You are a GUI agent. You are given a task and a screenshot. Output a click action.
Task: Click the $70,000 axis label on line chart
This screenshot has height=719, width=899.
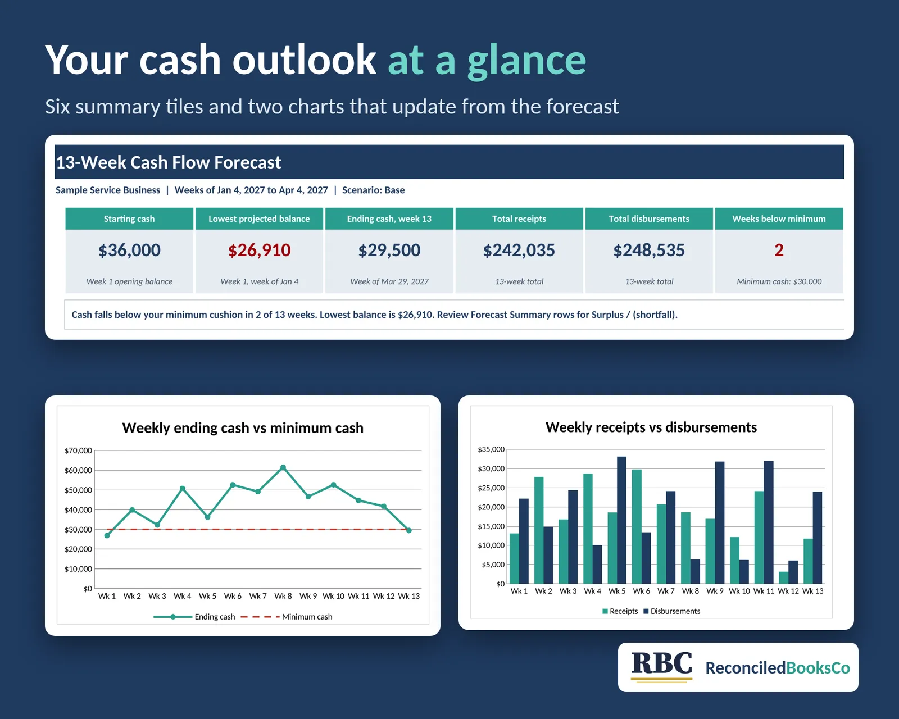tap(78, 450)
